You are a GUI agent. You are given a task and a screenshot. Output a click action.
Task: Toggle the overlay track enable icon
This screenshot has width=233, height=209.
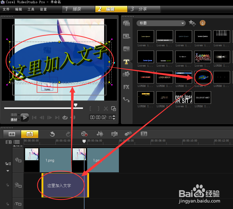coord(18,185)
